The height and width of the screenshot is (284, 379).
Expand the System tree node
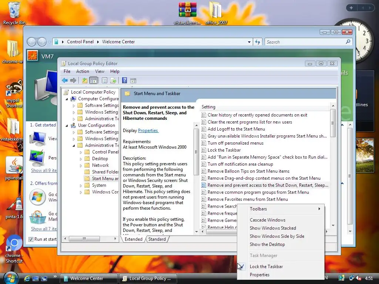[x=81, y=186]
